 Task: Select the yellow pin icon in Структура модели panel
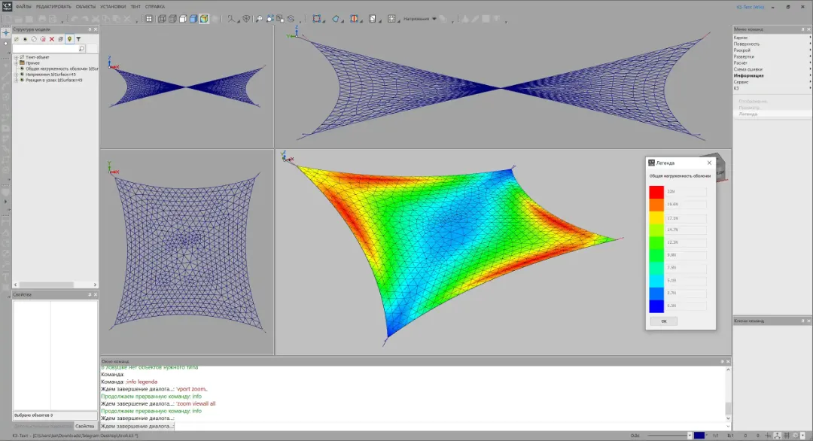point(70,40)
